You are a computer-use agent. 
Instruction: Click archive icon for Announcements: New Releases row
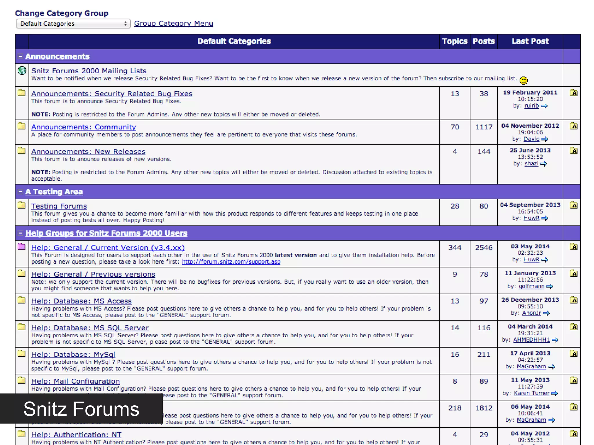(x=573, y=151)
